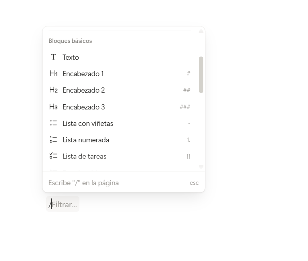Click the Texto block icon
308x261 pixels.
(53, 57)
